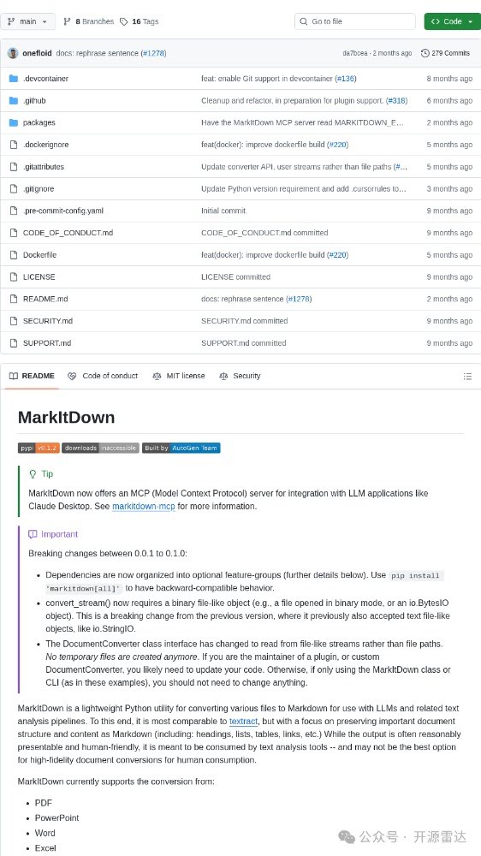481x856 pixels.
Task: Open the Security tab
Action: pos(240,376)
